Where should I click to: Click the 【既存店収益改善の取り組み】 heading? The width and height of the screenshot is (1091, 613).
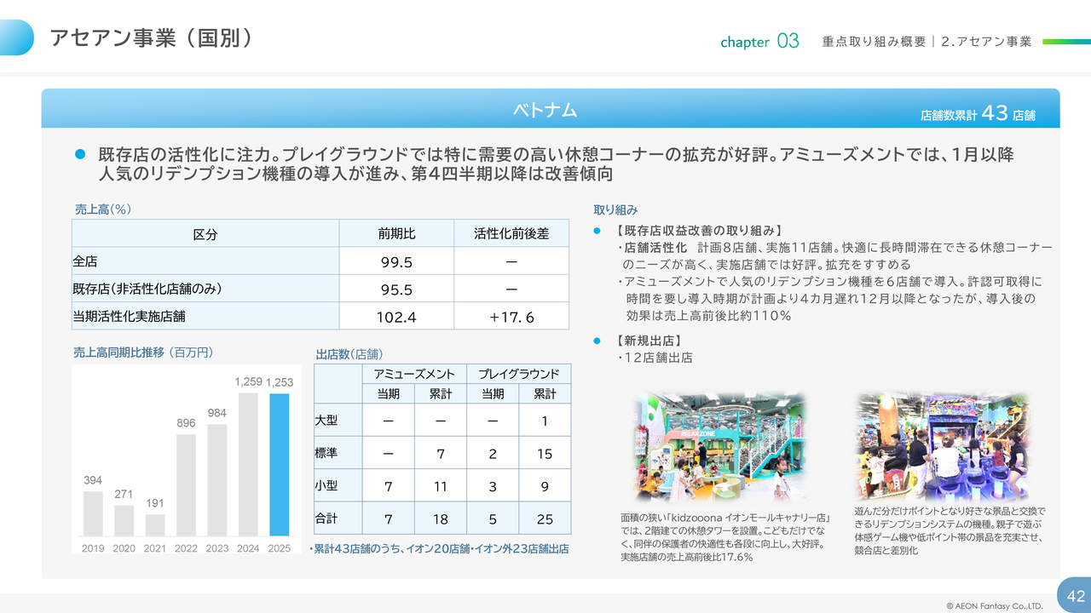click(x=698, y=231)
